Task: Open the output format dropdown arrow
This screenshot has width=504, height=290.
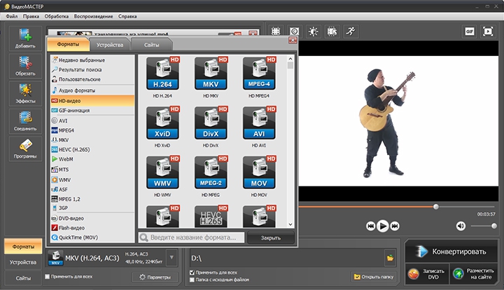Action: click(171, 258)
